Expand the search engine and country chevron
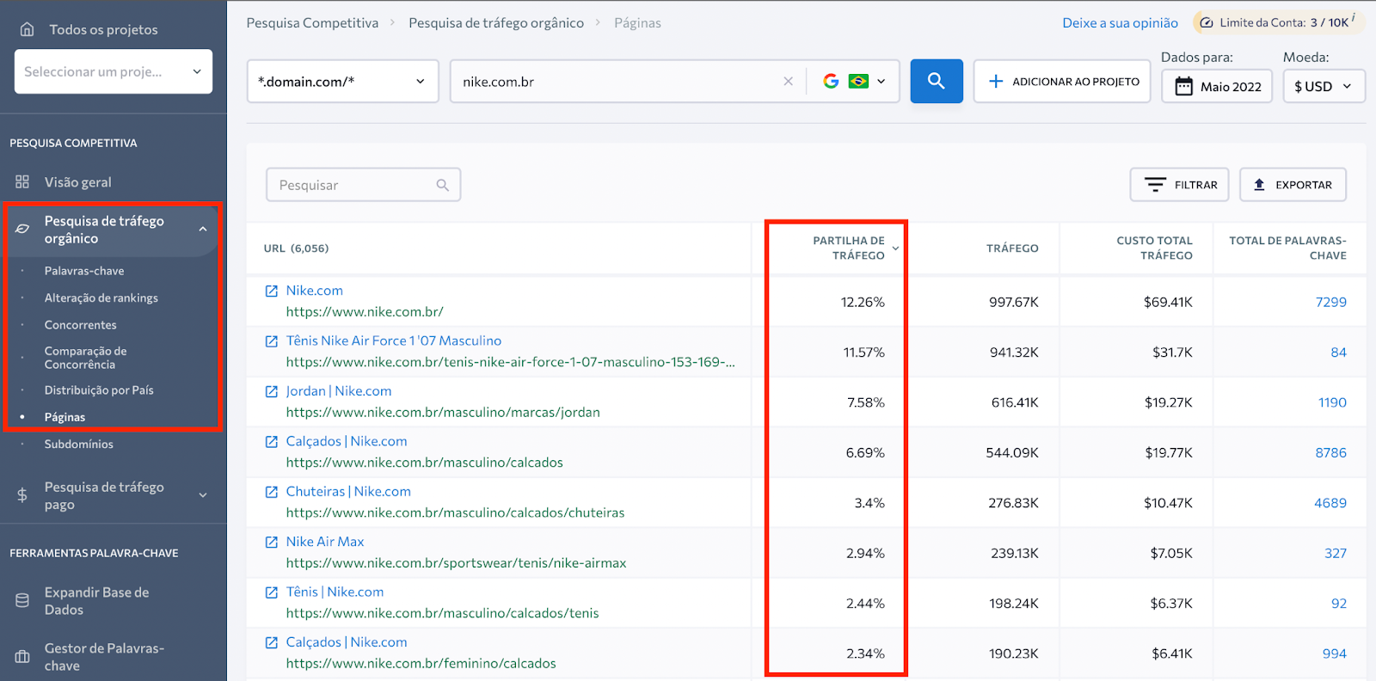1376x681 pixels. click(881, 82)
